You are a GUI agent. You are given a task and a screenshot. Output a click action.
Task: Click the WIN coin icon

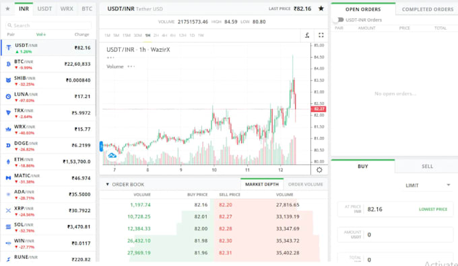[9, 243]
